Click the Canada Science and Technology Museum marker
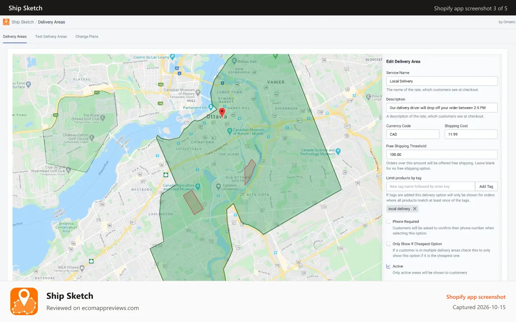This screenshot has width=516, height=322. click(338, 151)
